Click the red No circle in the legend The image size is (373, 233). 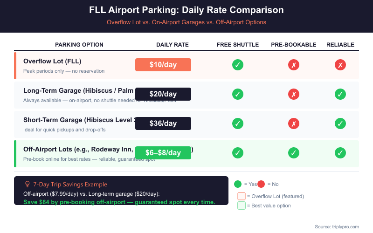click(x=261, y=184)
